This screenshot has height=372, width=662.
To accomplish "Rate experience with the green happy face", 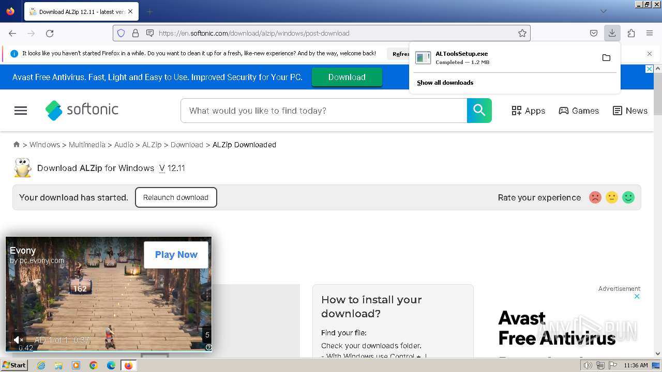I will (628, 197).
